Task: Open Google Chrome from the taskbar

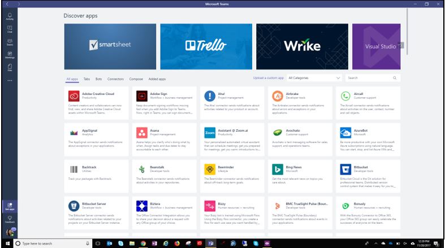Action: [x=143, y=243]
